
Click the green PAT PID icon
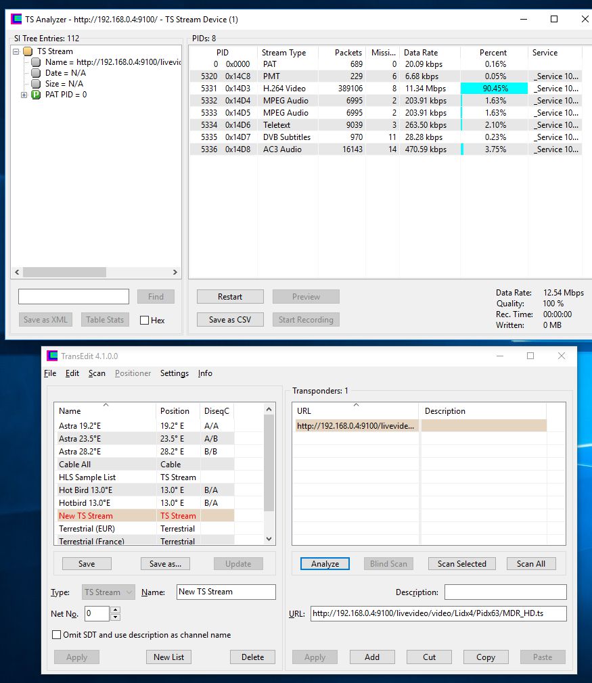(36, 95)
